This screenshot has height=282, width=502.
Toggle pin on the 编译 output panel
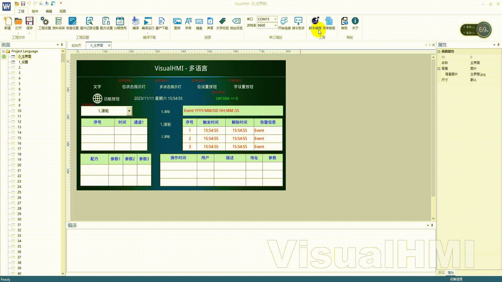click(x=432, y=225)
